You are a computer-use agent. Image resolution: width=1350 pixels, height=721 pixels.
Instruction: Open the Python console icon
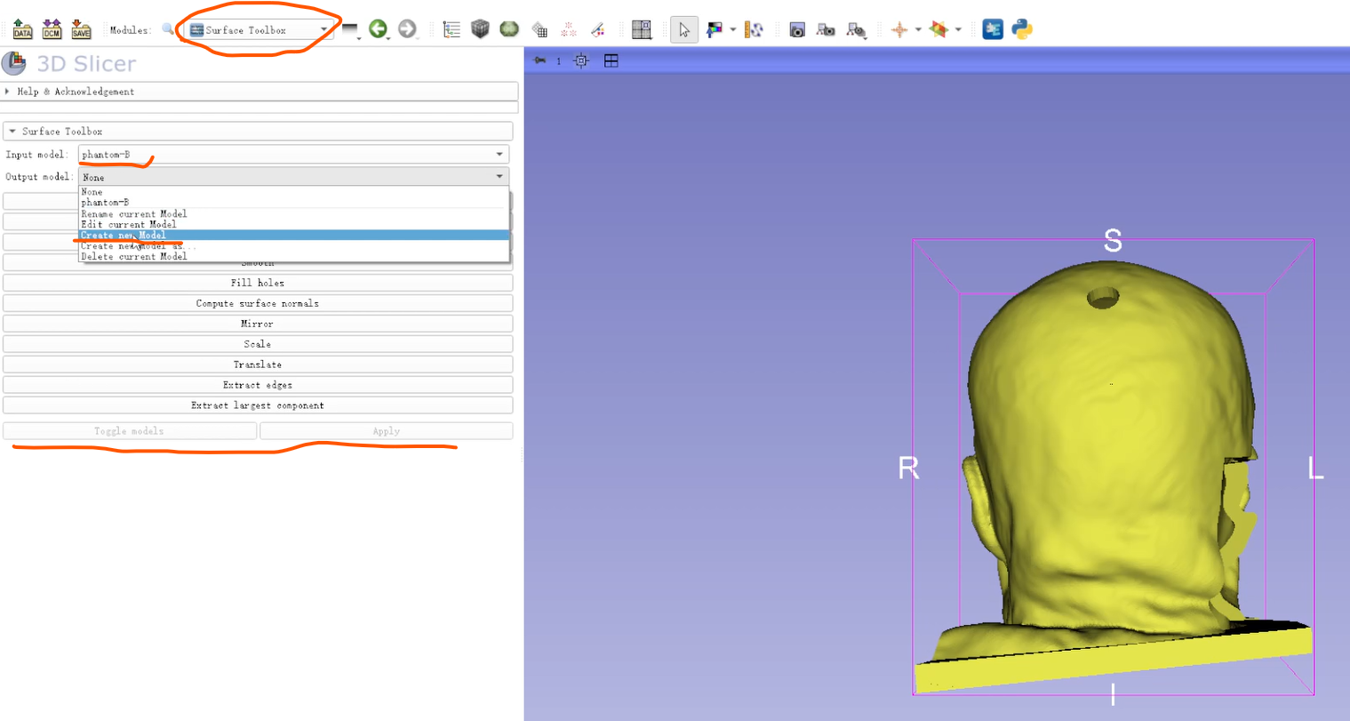point(1022,29)
